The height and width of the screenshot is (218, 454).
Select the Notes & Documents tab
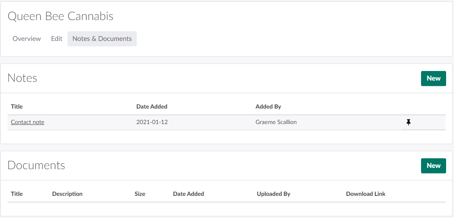(x=102, y=39)
